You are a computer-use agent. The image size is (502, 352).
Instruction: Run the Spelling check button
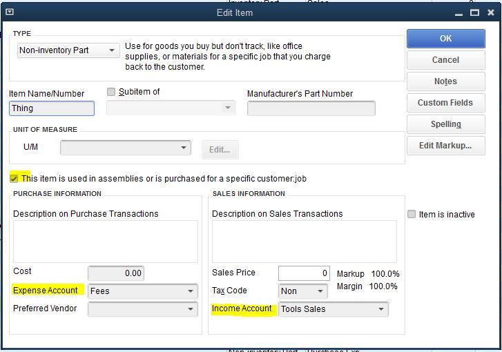445,124
